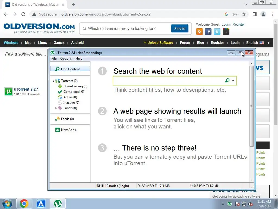The image size is (278, 209).
Task: Open the Games tab in site navigation
Action: 59,43
